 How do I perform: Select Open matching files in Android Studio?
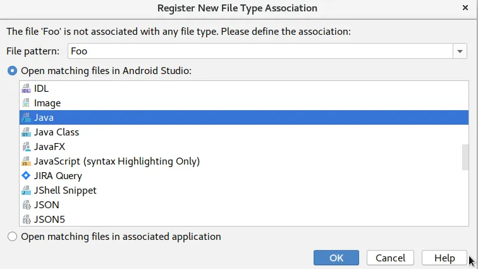coord(12,70)
